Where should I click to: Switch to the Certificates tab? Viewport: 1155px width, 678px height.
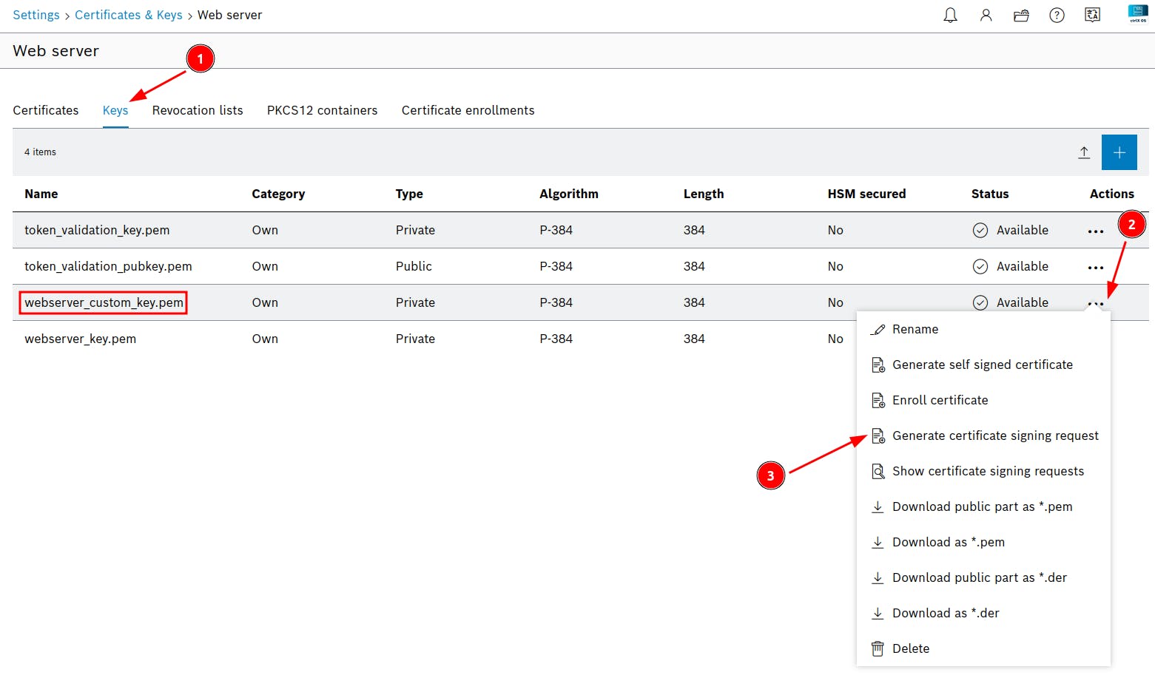[x=46, y=110]
